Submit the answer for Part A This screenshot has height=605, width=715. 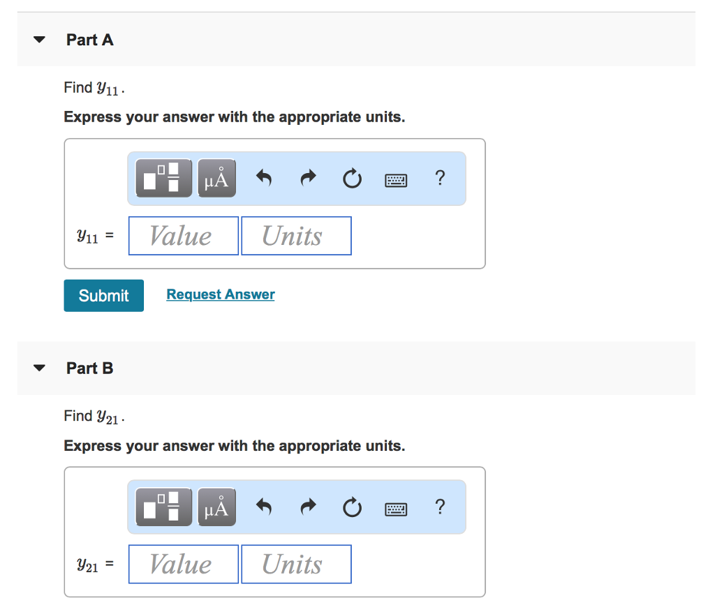(103, 295)
